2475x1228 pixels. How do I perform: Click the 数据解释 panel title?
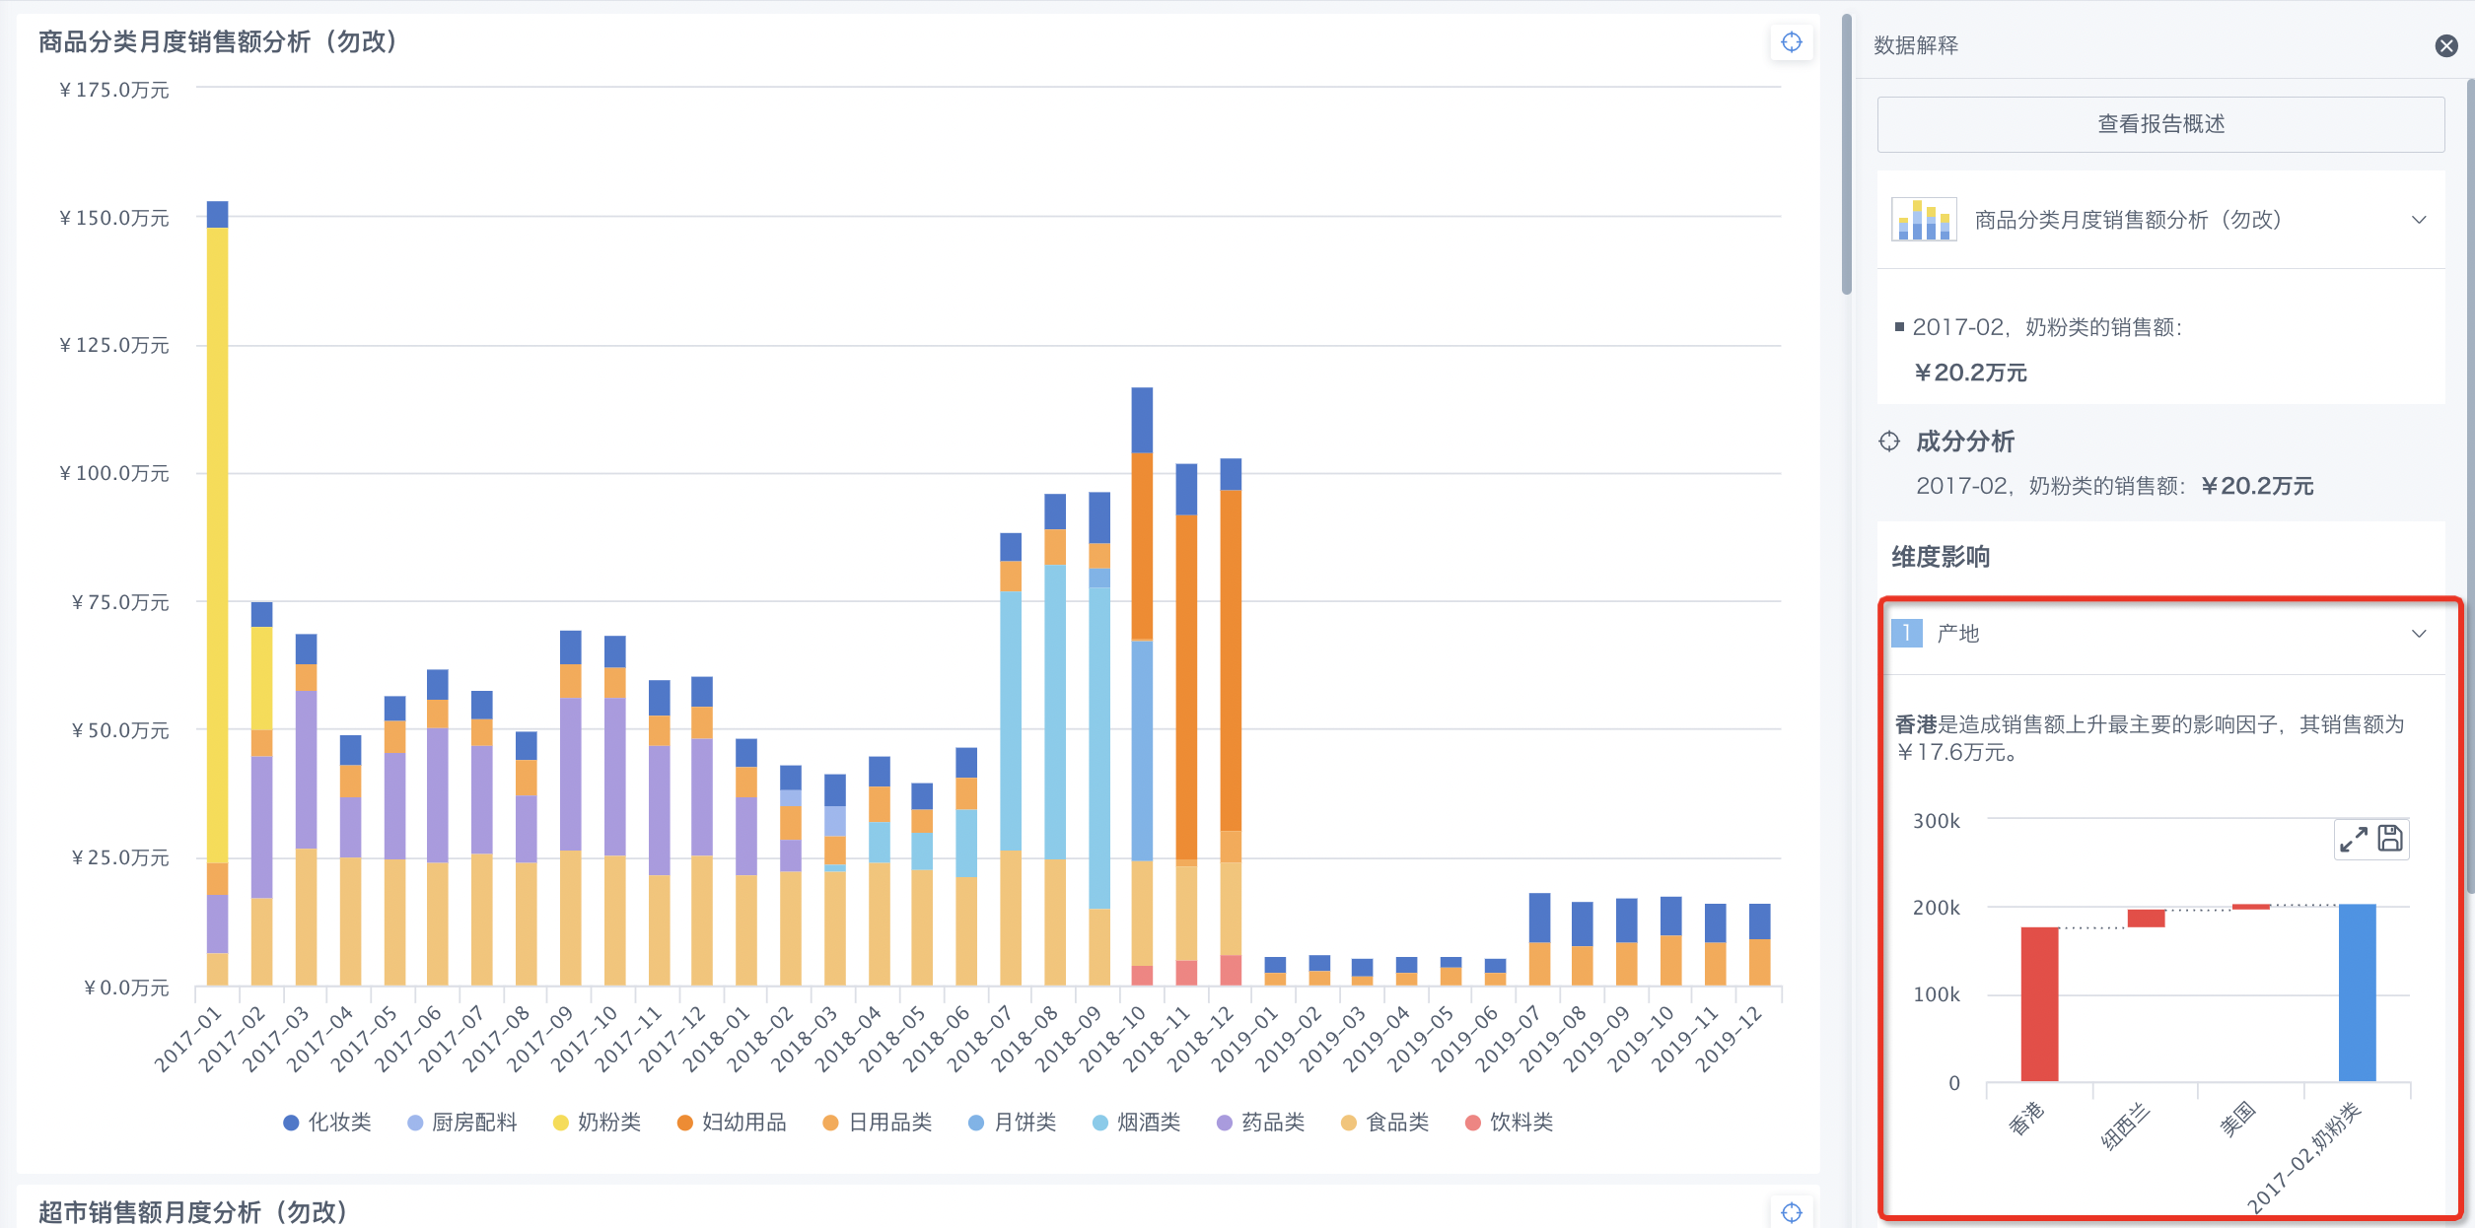click(x=1915, y=45)
